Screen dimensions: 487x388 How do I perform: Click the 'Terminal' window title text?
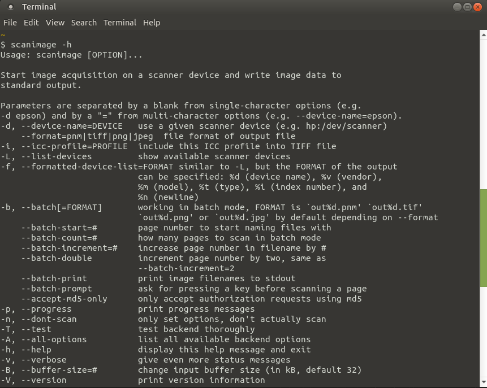[x=39, y=7]
